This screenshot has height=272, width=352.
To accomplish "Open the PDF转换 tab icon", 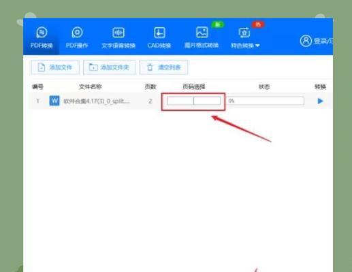I will pyautogui.click(x=42, y=33).
